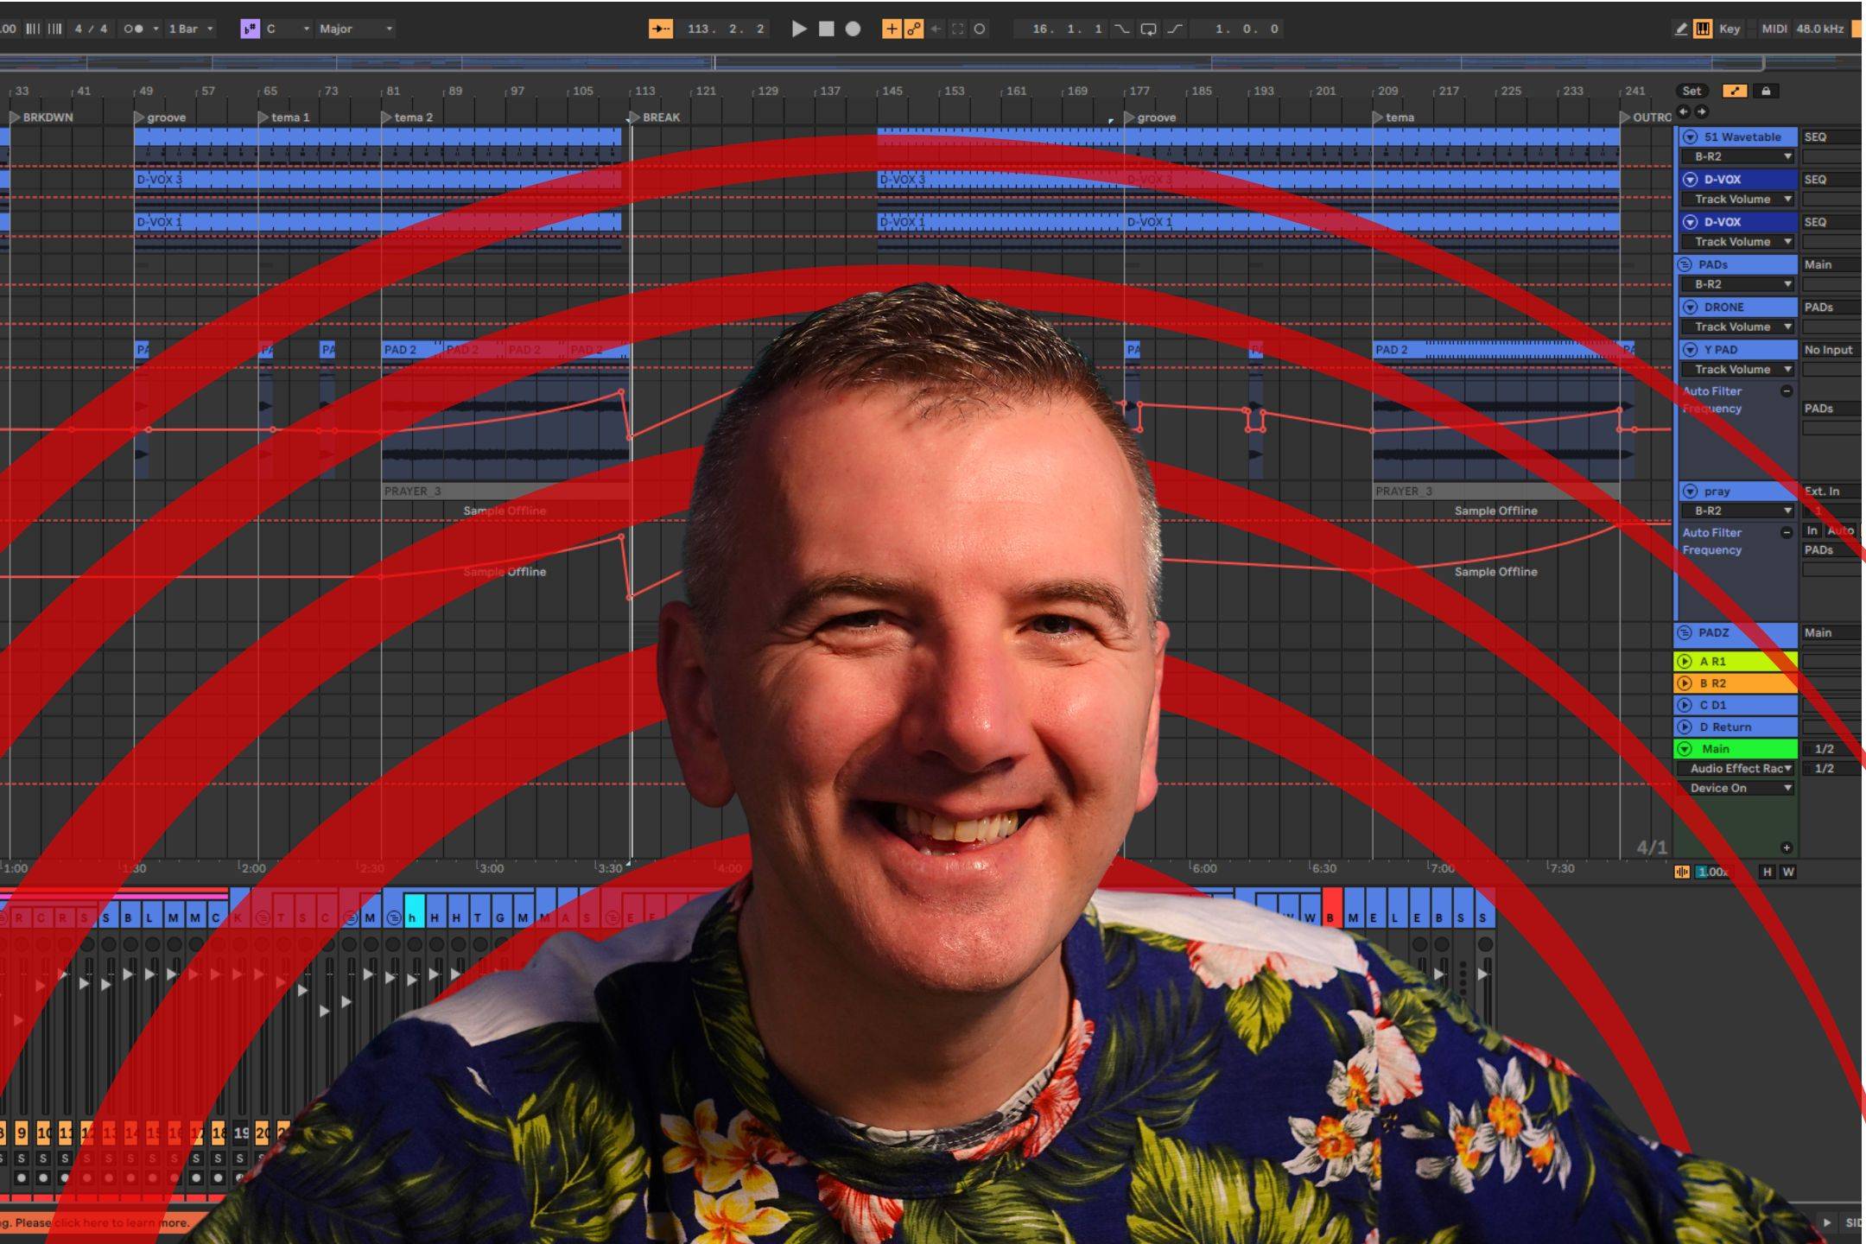Click the W optimize width button
This screenshot has height=1244, width=1866.
[1788, 872]
